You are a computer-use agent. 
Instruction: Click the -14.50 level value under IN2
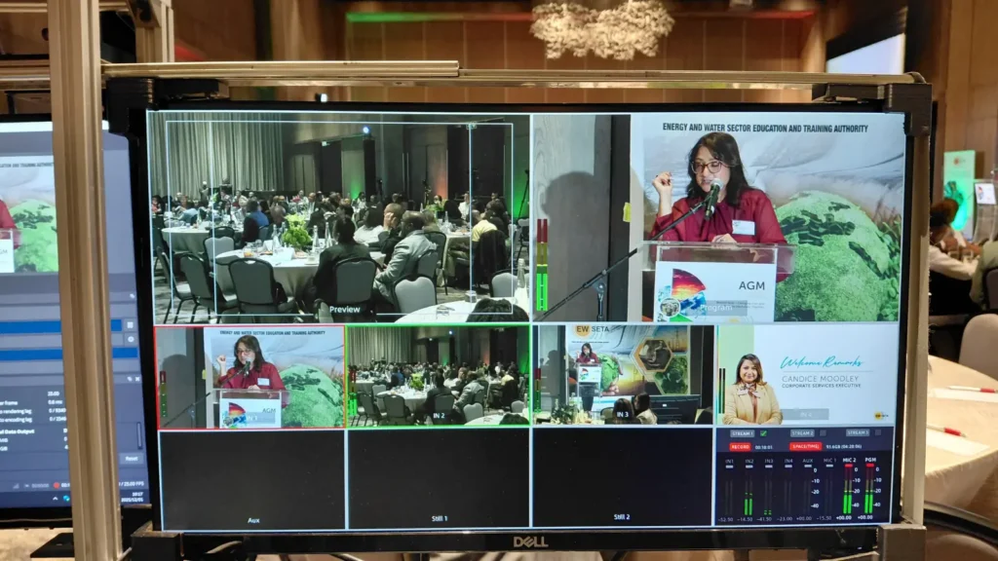click(x=745, y=519)
